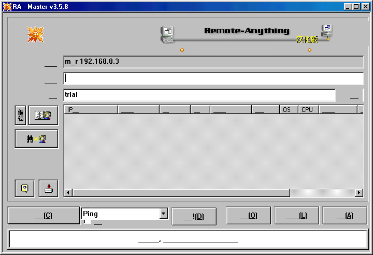
Task: Click the red arrow download button
Action: [48, 189]
